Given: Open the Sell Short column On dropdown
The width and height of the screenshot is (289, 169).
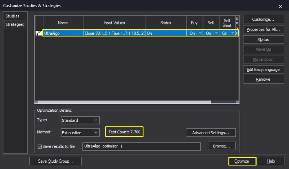Looking at the screenshot, I should coord(232,33).
